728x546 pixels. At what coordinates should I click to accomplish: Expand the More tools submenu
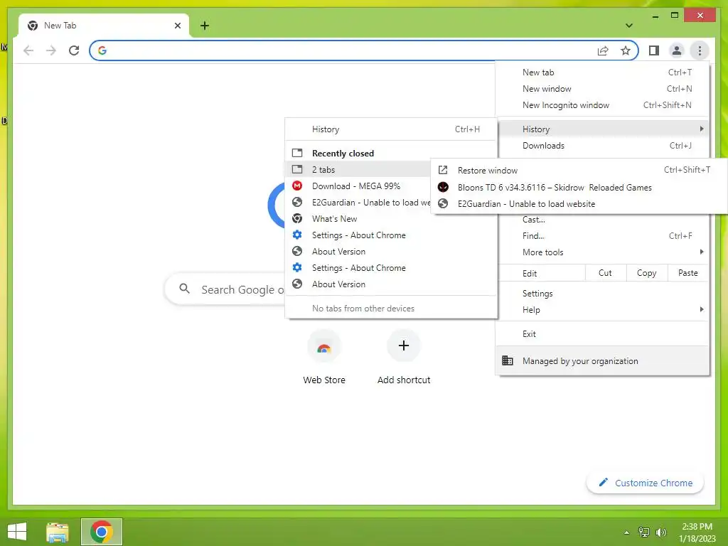click(x=602, y=252)
